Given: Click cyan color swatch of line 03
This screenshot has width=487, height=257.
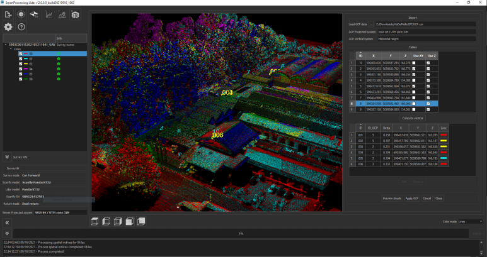Looking at the screenshot, I should click(26, 58).
